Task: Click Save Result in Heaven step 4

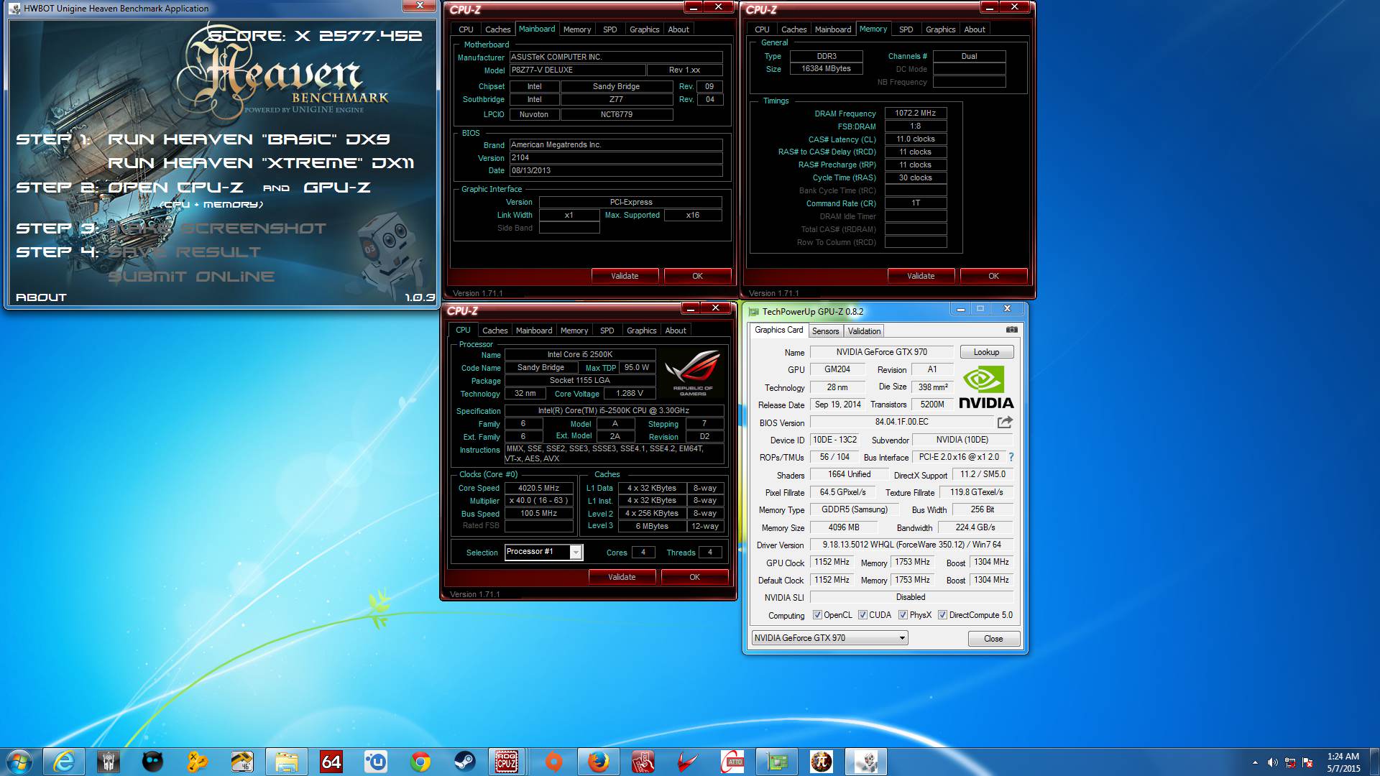Action: [185, 252]
